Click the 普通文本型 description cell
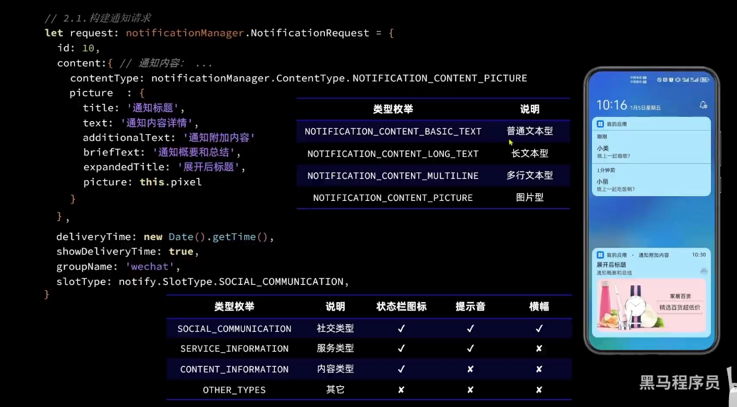737x407 pixels. (x=529, y=131)
